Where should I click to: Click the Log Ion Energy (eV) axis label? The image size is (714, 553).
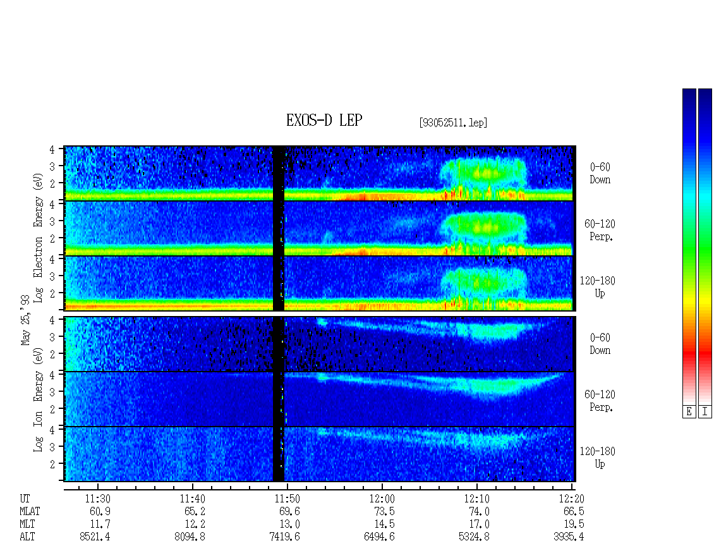[x=38, y=399]
